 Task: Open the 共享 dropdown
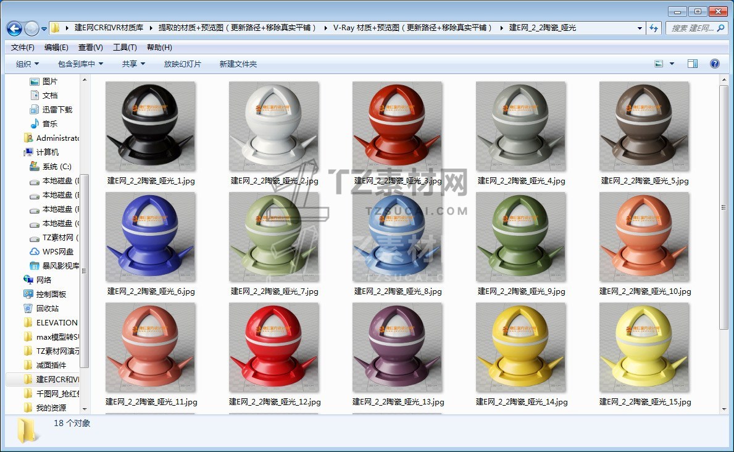click(133, 64)
